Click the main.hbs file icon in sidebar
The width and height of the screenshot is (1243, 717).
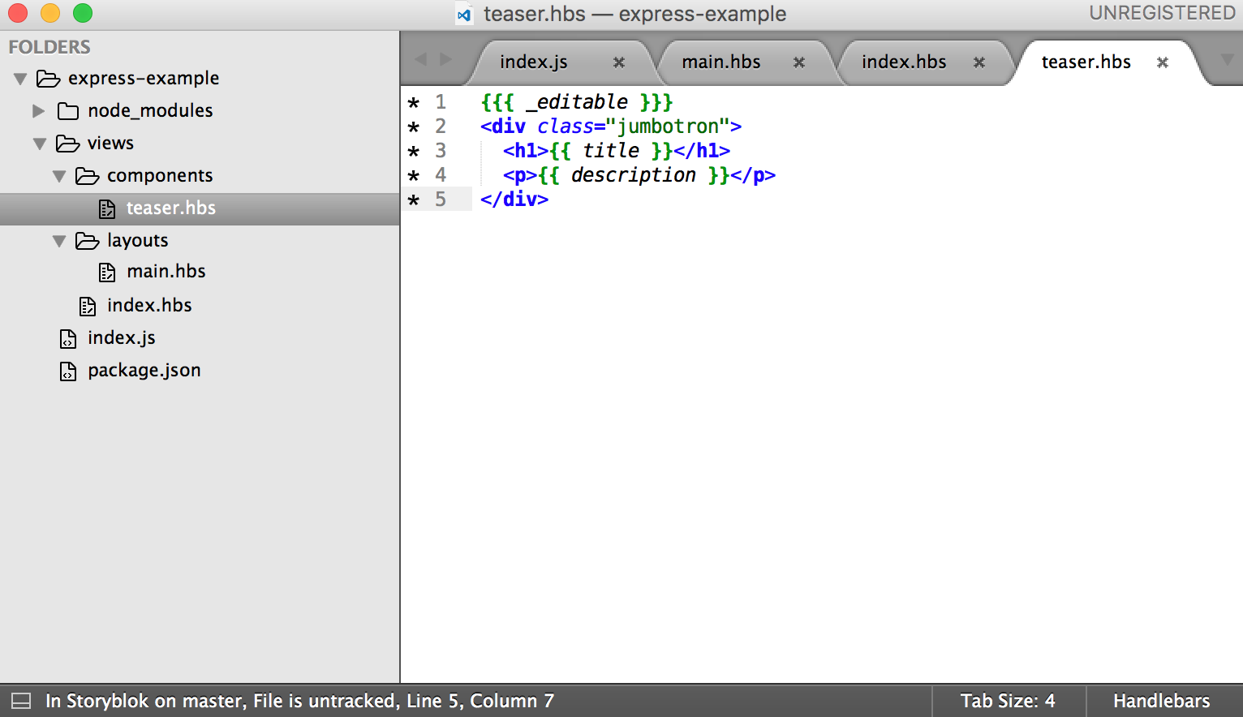click(107, 273)
